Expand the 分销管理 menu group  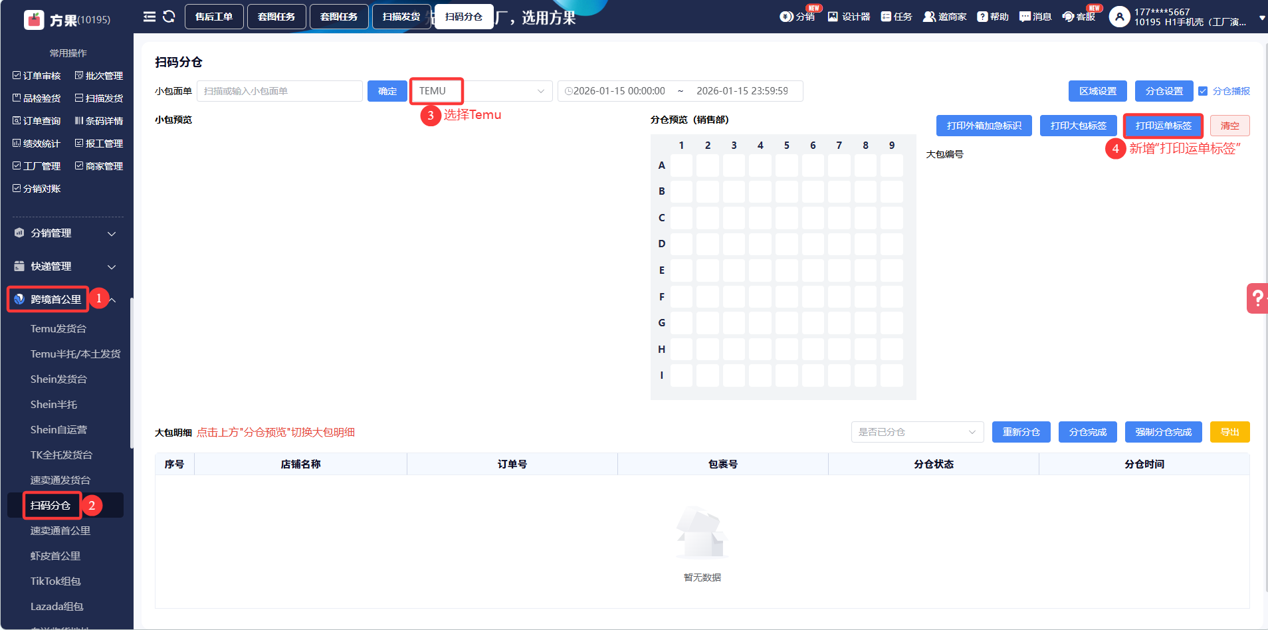(66, 233)
